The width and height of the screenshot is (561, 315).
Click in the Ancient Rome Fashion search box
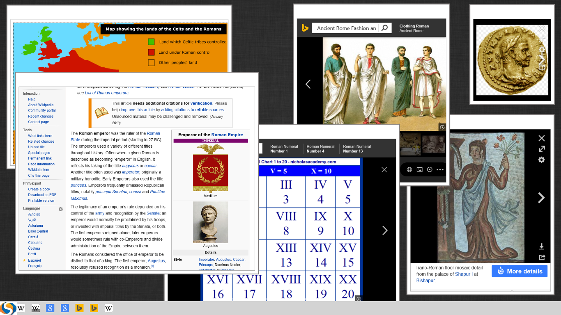point(345,28)
